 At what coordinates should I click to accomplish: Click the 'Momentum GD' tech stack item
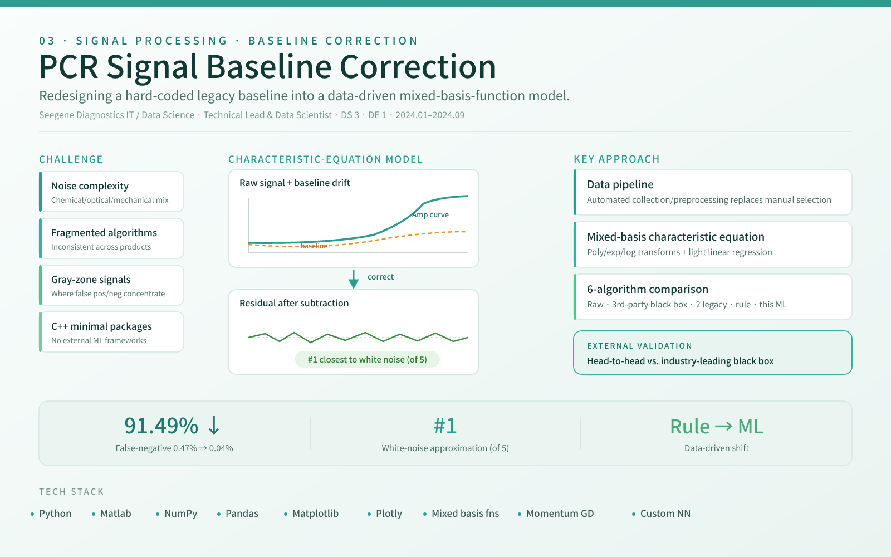click(560, 514)
